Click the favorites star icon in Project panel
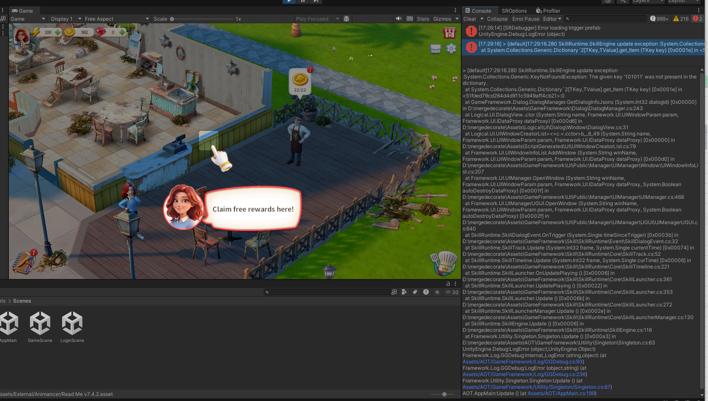708x401 pixels. (437, 292)
